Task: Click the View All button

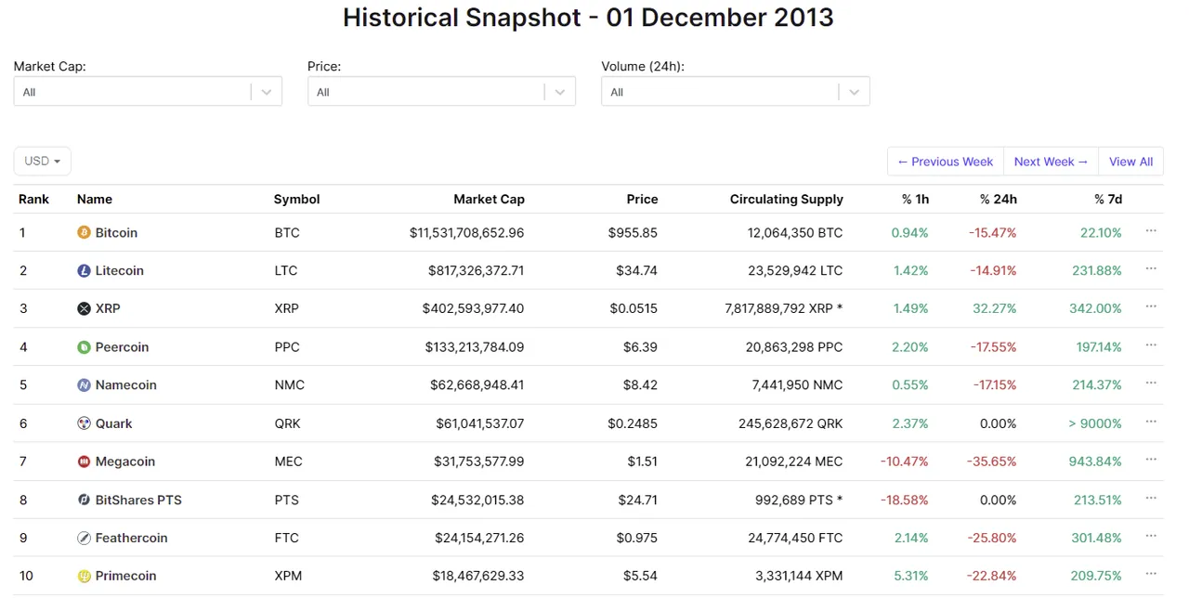Action: tap(1130, 162)
